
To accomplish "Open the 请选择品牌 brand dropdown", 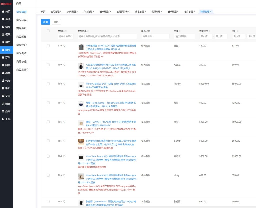I will pos(184,36).
